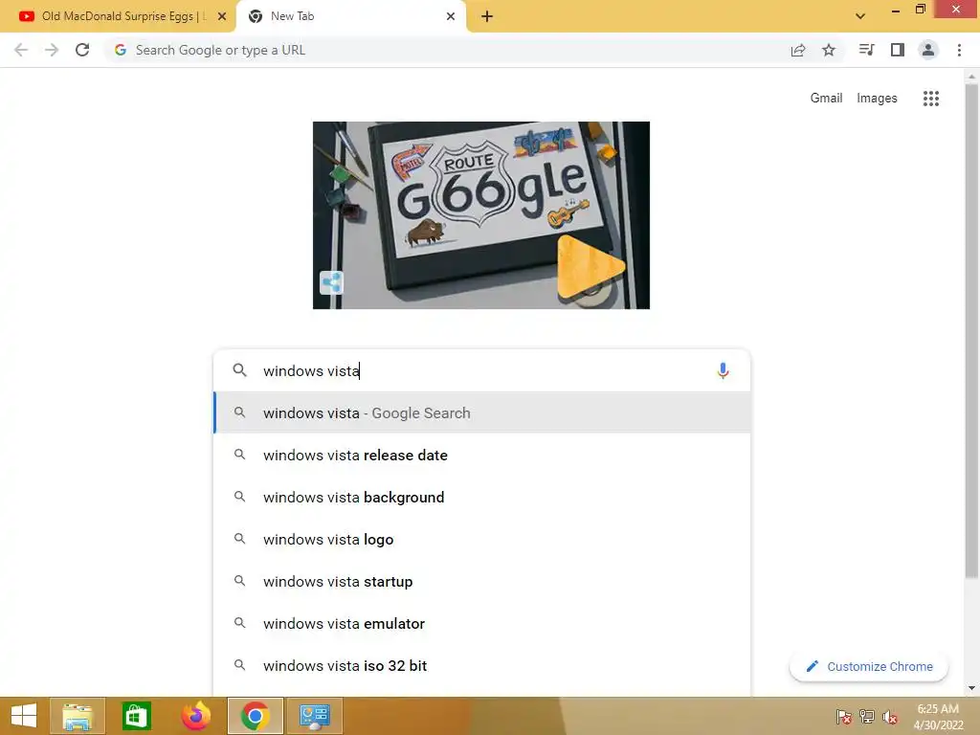Screen dimensions: 980x735
Task: Click the network tray icon
Action: [867, 716]
